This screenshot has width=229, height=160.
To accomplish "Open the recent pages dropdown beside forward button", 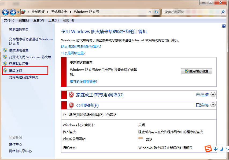I will (x=18, y=12).
